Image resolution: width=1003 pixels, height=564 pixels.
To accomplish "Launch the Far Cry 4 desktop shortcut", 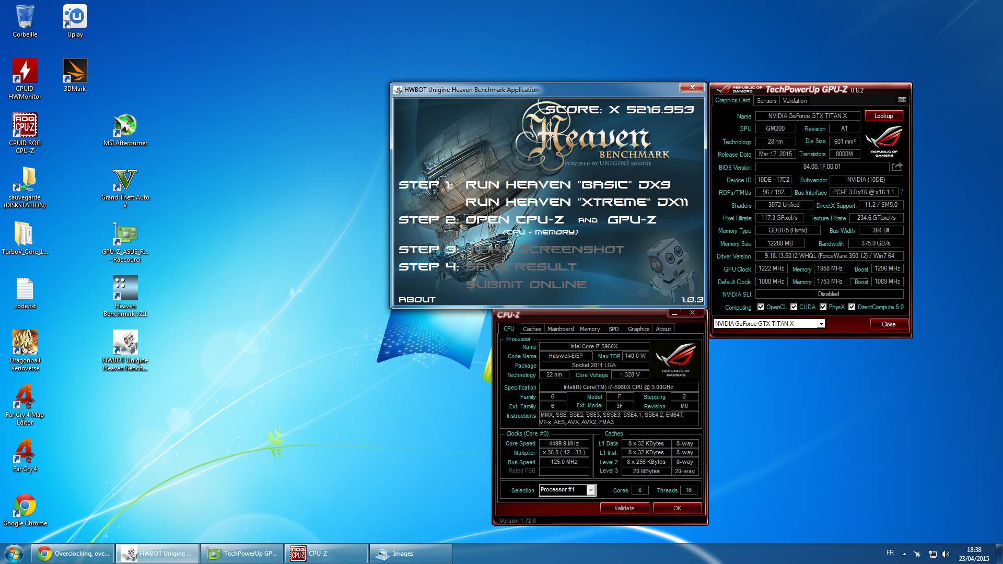I will [25, 455].
